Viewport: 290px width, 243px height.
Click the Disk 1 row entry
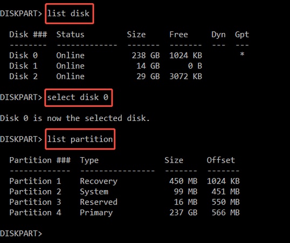tap(106, 66)
